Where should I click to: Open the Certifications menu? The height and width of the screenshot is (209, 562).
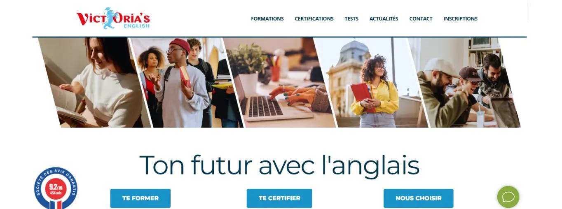[x=314, y=19]
